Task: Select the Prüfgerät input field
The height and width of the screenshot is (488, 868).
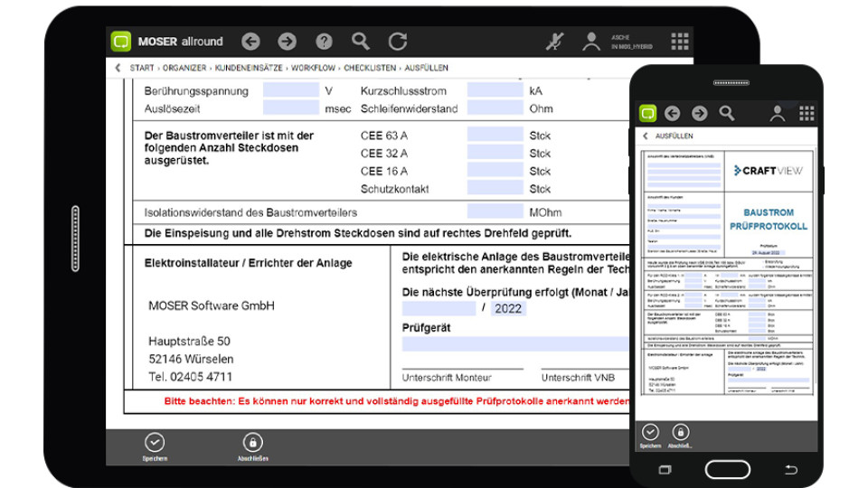Action: [x=515, y=343]
